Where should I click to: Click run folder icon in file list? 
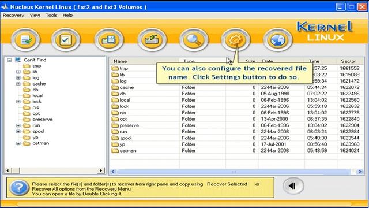115,132
